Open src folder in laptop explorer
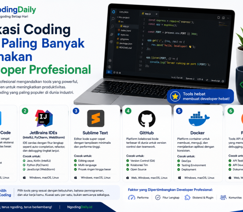The width and height of the screenshot is (243, 212). tap(121, 22)
